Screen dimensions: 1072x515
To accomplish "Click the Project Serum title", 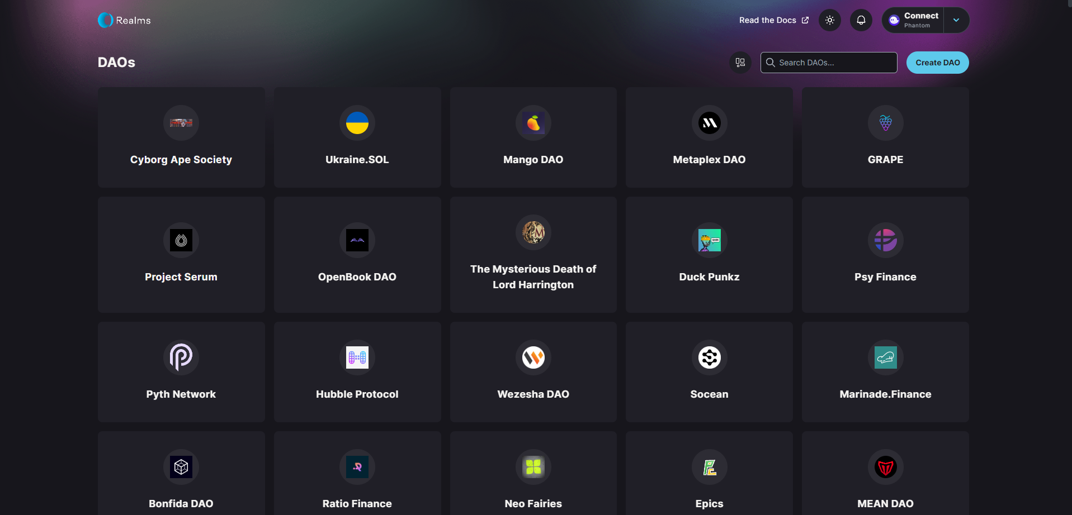I will [181, 277].
